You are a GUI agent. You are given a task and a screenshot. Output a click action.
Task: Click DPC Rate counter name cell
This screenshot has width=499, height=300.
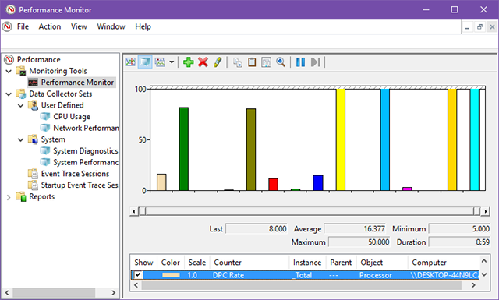(x=228, y=275)
